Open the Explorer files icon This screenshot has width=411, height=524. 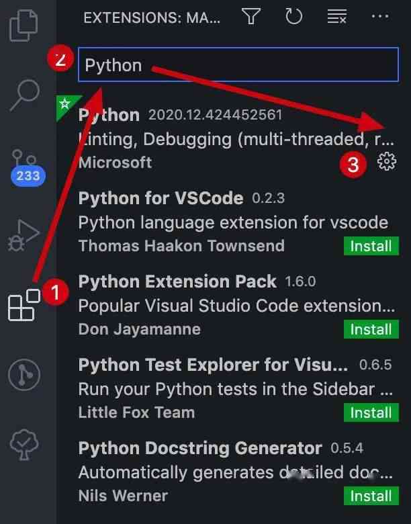pos(23,26)
